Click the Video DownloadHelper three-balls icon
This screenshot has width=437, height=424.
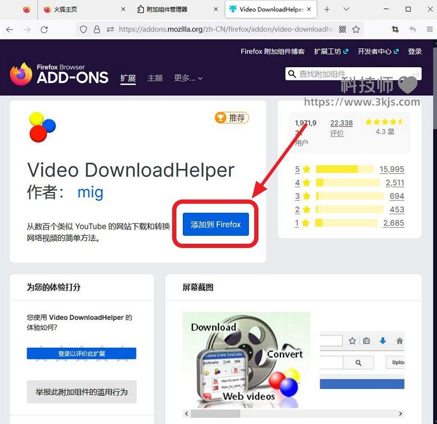(x=42, y=127)
